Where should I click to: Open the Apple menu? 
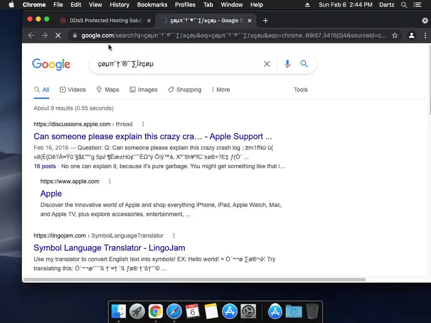[11, 5]
